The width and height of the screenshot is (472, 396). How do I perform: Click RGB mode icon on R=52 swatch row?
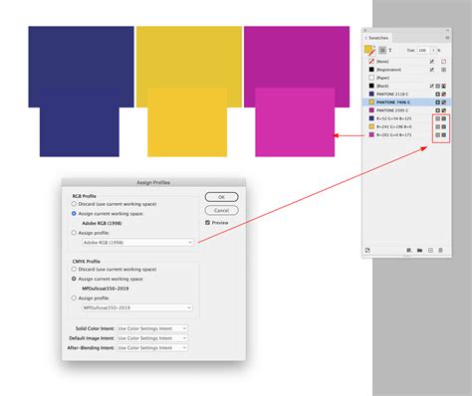[x=444, y=118]
